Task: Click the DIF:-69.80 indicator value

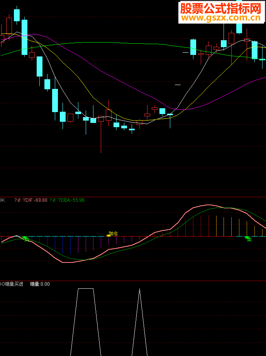Action: point(31,200)
